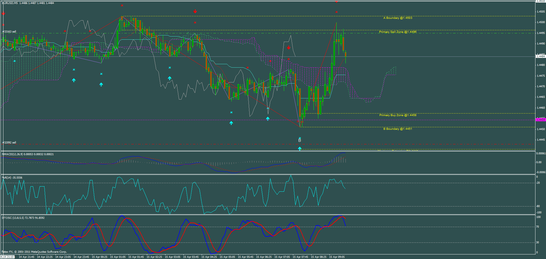The width and height of the screenshot is (546, 259).
Task: Select the cyan up arrow under Primary Buy Zone
Action: coord(268,118)
